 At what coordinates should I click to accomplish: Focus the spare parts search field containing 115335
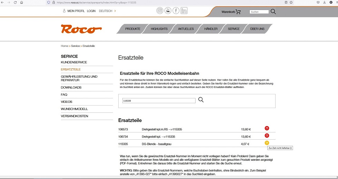(159, 101)
